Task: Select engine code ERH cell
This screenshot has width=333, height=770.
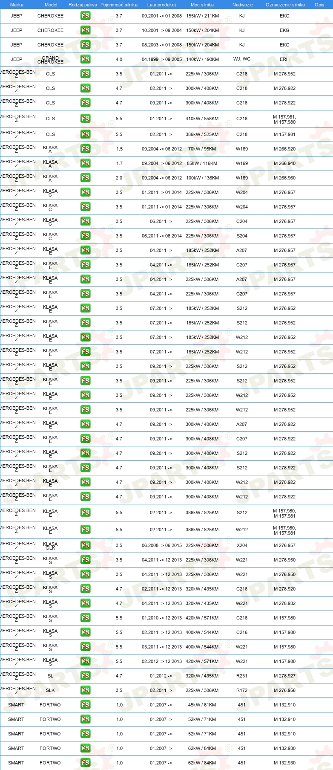Action: (284, 59)
